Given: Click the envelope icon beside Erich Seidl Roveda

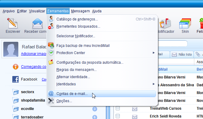Looking at the screenshot, I should click(x=135, y=117).
